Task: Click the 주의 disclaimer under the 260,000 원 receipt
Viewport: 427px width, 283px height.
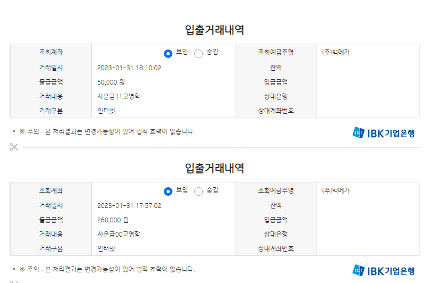Action: 107,269
